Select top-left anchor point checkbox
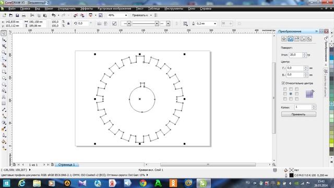Screen dimensions: 334x188 285,89
